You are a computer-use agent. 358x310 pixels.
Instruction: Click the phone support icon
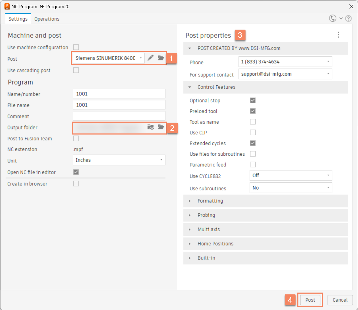pos(333,18)
